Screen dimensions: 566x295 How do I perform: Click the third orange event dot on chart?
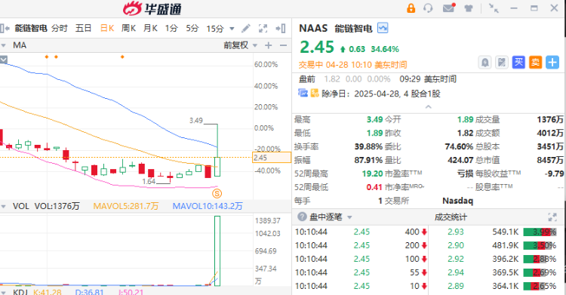[x=122, y=57]
